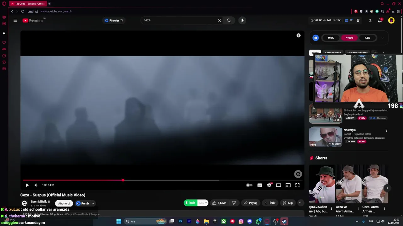This screenshot has width=403, height=226.
Task: Click the red progress scrubber dot
Action: [x=123, y=180]
